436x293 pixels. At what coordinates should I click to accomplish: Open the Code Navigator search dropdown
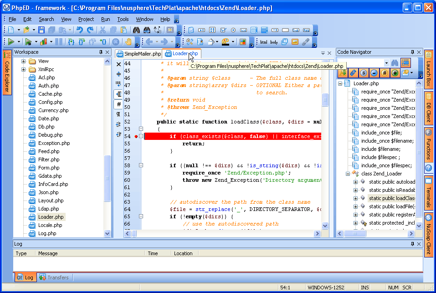tap(386, 63)
